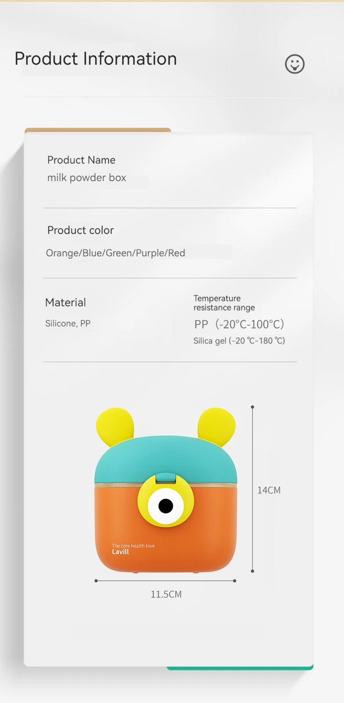344x703 pixels.
Task: Click the Temperature resistance range label
Action: (224, 303)
